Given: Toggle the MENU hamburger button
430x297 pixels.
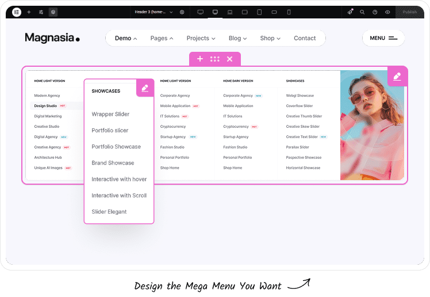Looking at the screenshot, I should point(383,39).
